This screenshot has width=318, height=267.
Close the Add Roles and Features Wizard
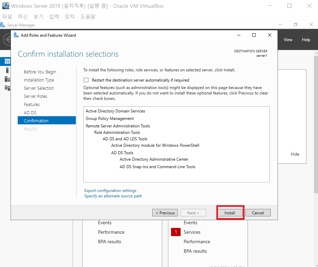[269, 35]
